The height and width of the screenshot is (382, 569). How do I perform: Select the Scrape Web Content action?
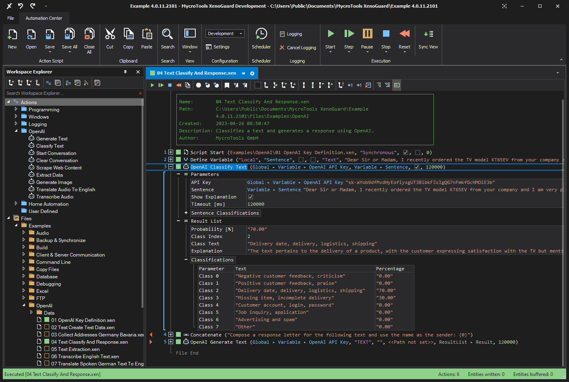point(59,167)
